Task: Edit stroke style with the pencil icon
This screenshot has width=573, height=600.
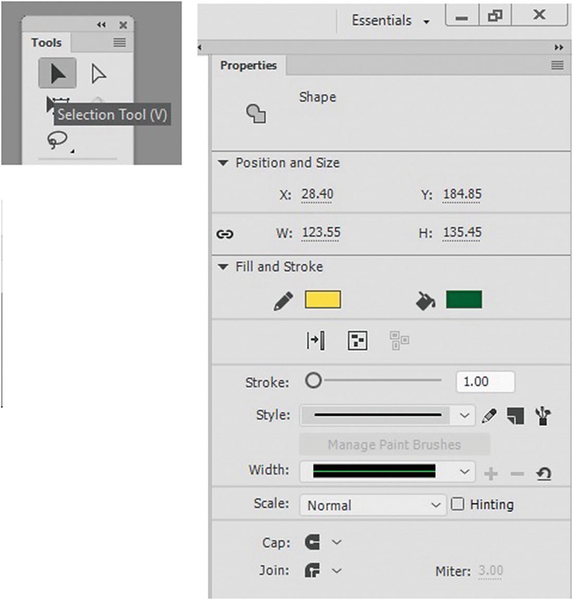Action: pyautogui.click(x=489, y=416)
